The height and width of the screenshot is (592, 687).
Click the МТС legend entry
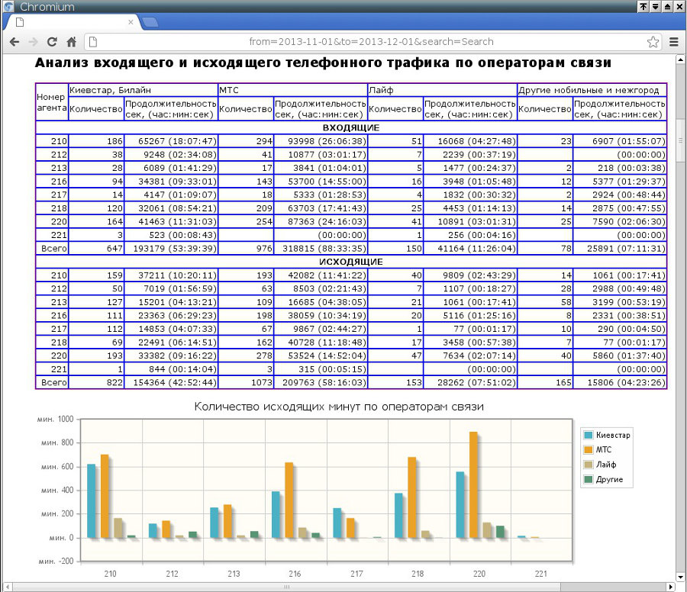click(x=604, y=449)
